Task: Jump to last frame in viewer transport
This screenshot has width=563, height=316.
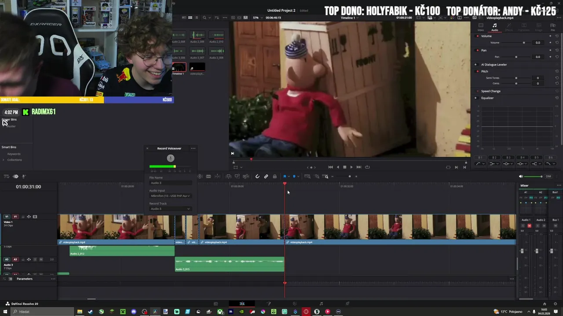Action: pyautogui.click(x=358, y=167)
